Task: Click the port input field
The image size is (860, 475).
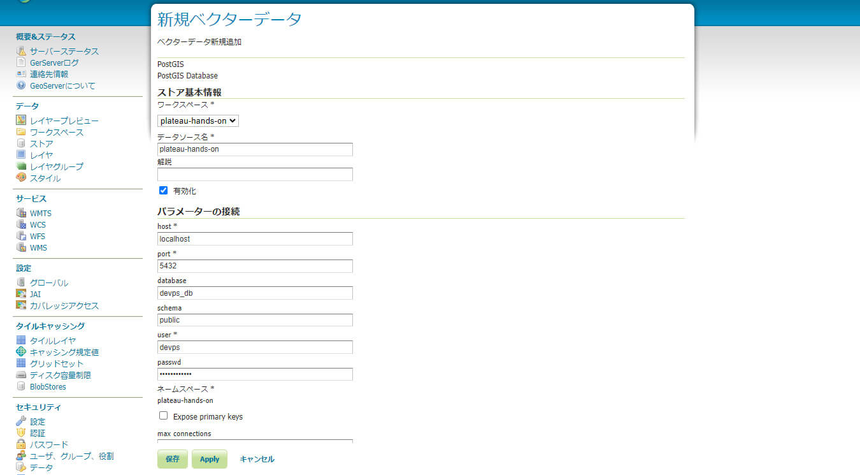Action: [255, 266]
